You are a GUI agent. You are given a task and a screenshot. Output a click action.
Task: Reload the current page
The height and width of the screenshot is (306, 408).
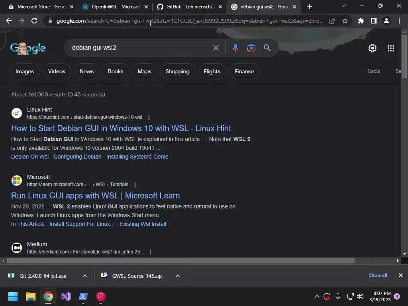click(34, 21)
